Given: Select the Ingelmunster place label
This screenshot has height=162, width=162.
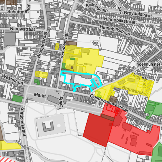Looking at the screenshot, I should pyautogui.click(x=148, y=64).
